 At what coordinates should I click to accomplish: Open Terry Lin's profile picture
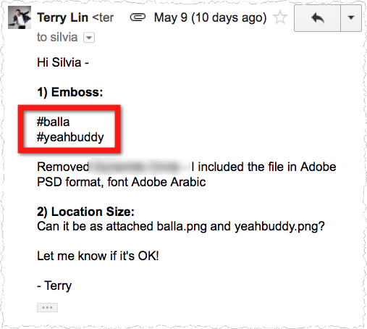pos(20,17)
